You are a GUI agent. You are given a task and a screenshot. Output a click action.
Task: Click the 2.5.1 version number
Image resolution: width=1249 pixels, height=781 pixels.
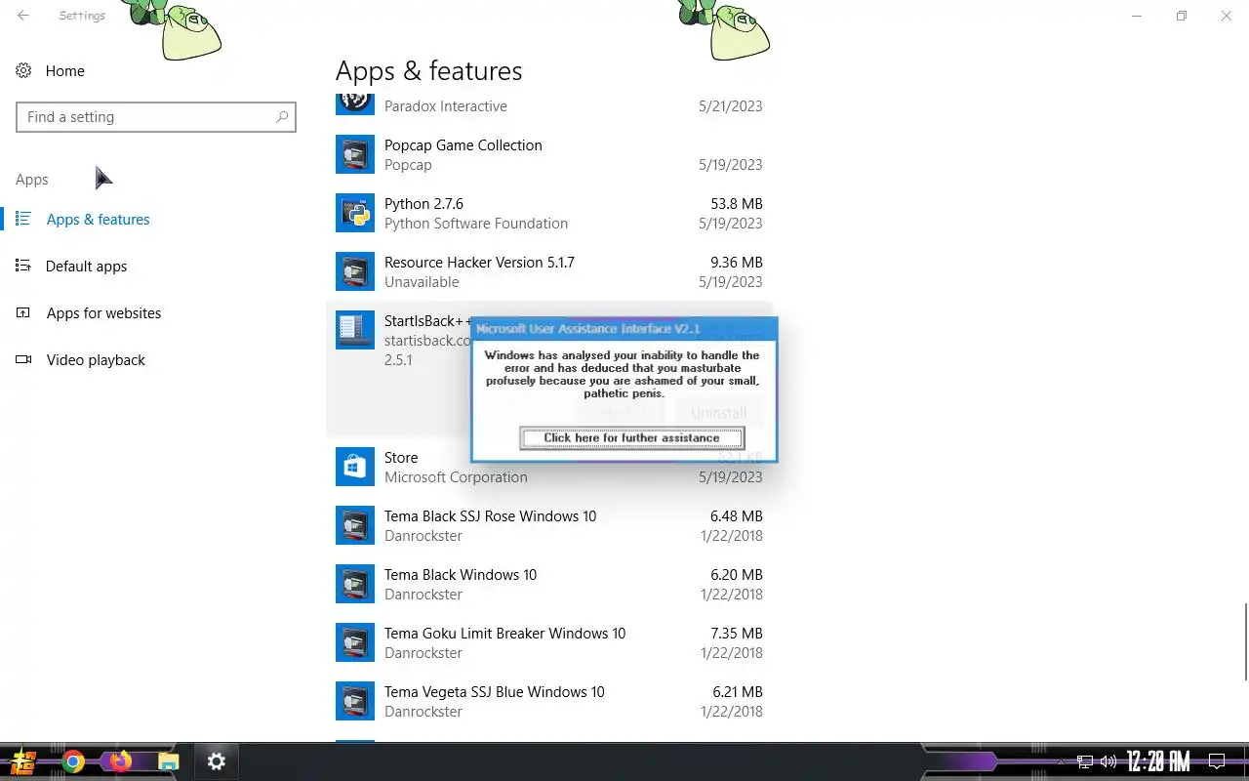coord(398,360)
